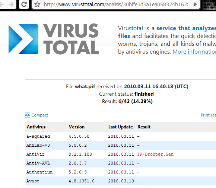
Task: Open the Compact link
Action: click(x=40, y=115)
